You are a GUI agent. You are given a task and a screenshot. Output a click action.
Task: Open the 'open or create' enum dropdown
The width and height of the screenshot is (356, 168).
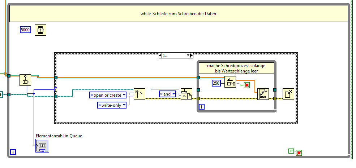click(108, 95)
